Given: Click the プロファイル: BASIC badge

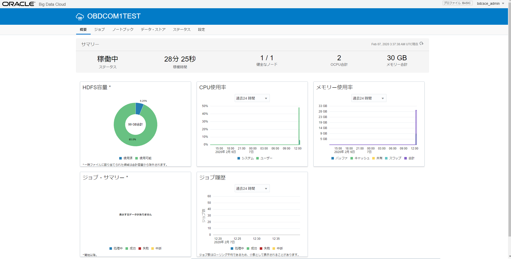Looking at the screenshot, I should click(457, 3).
